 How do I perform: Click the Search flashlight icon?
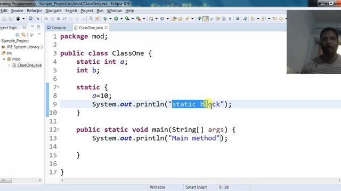click(187, 19)
